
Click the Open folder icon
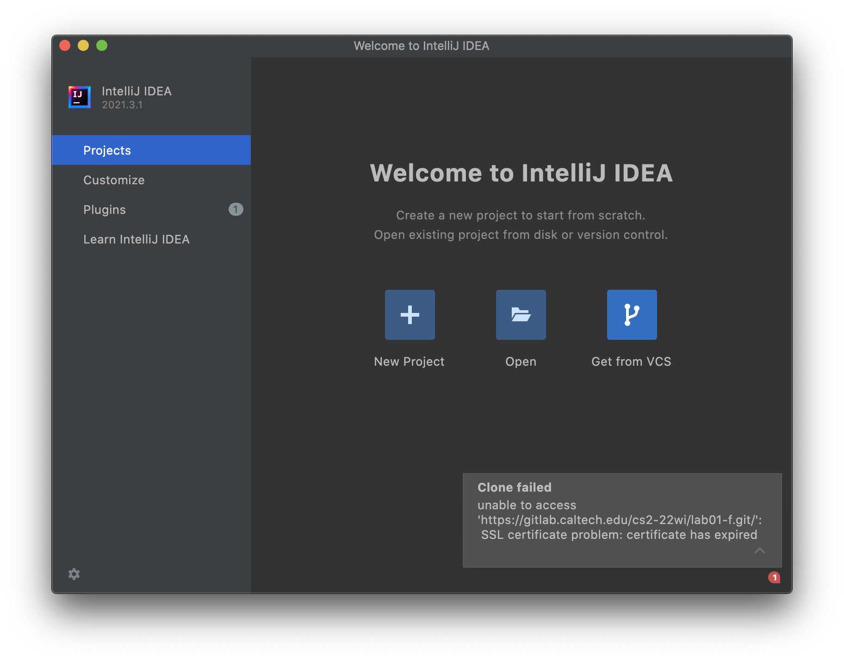(521, 315)
